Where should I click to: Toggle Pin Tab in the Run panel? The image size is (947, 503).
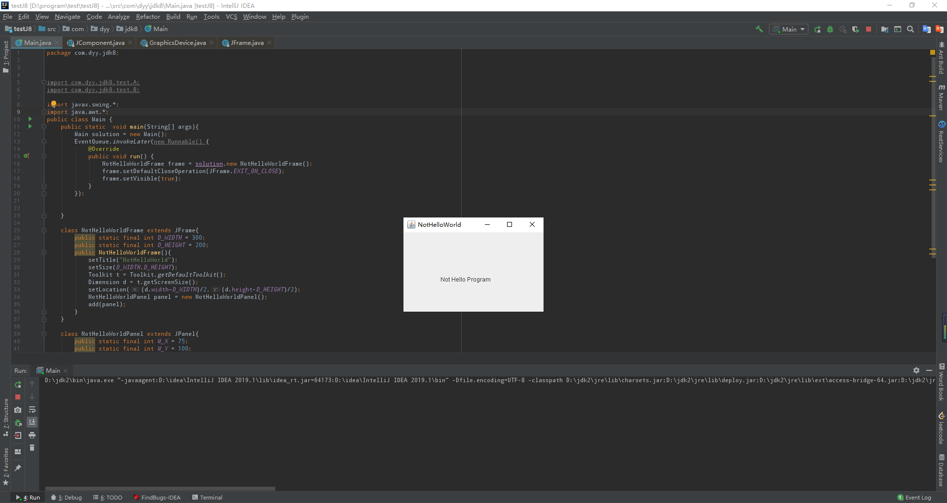click(18, 467)
